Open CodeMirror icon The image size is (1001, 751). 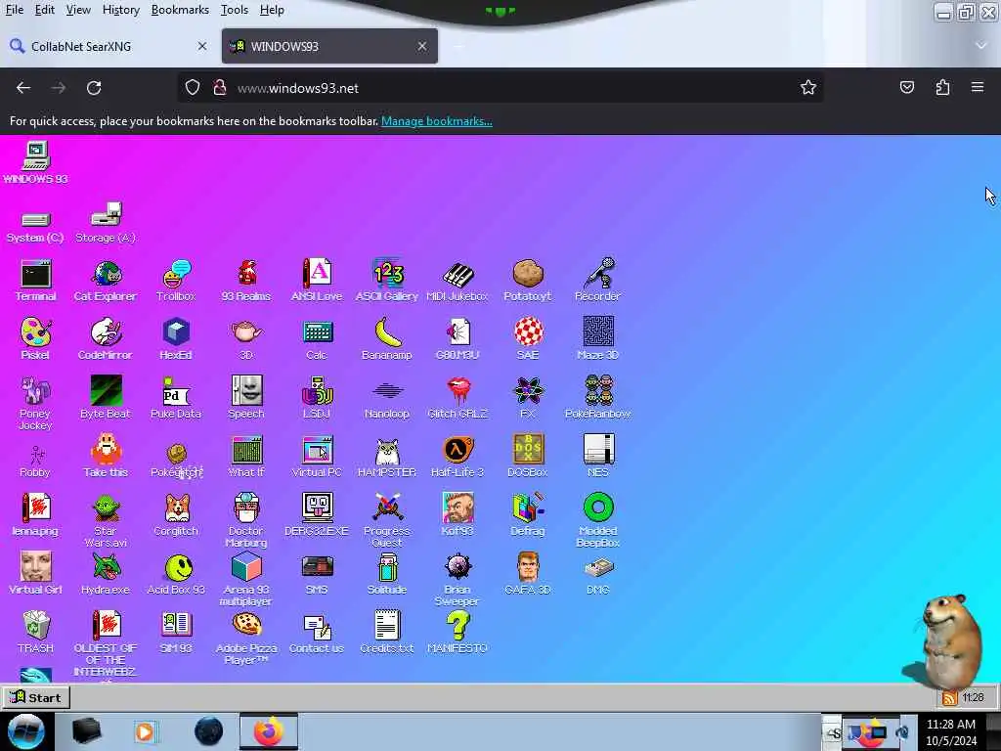click(106, 339)
